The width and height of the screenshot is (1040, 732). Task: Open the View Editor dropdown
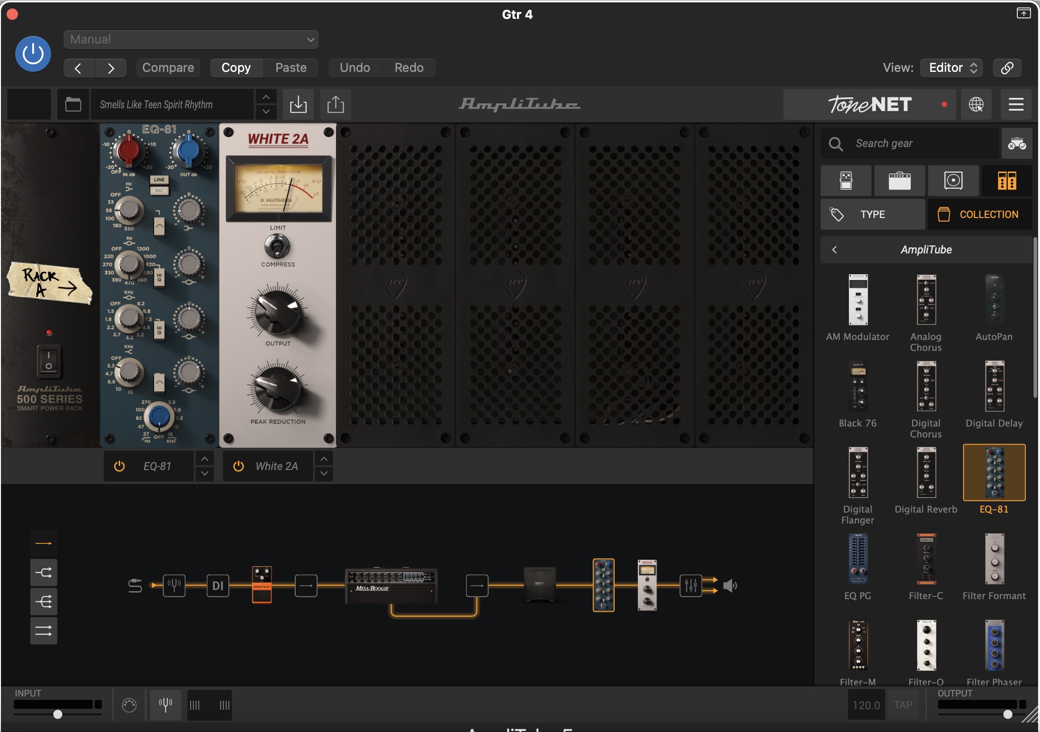click(x=952, y=68)
